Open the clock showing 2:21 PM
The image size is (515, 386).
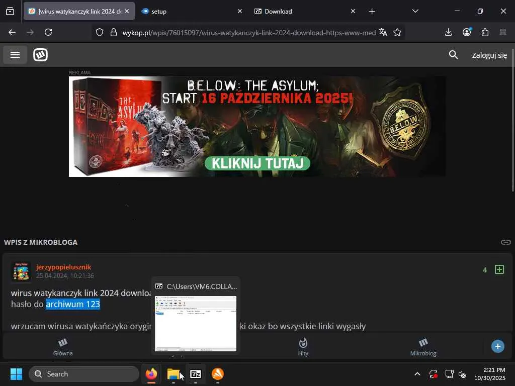click(490, 374)
